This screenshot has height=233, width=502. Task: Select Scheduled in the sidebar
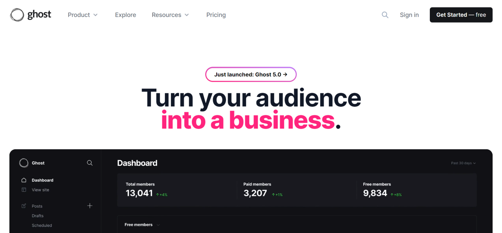[42, 225]
